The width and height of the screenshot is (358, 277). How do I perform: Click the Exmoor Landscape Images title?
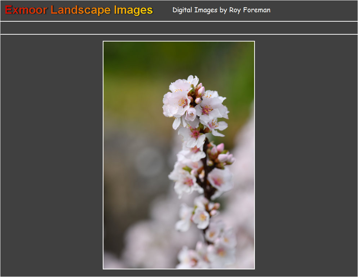tap(79, 10)
